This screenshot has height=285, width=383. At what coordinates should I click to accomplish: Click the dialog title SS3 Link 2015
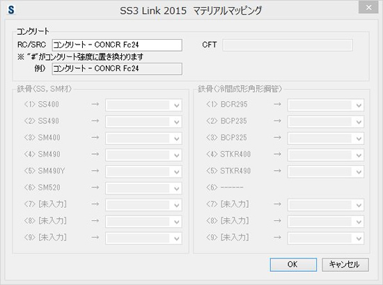pyautogui.click(x=153, y=10)
